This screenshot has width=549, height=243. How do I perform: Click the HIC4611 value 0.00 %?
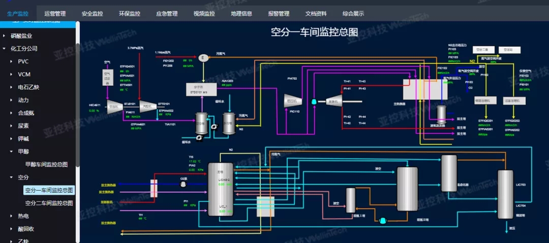pos(94,111)
